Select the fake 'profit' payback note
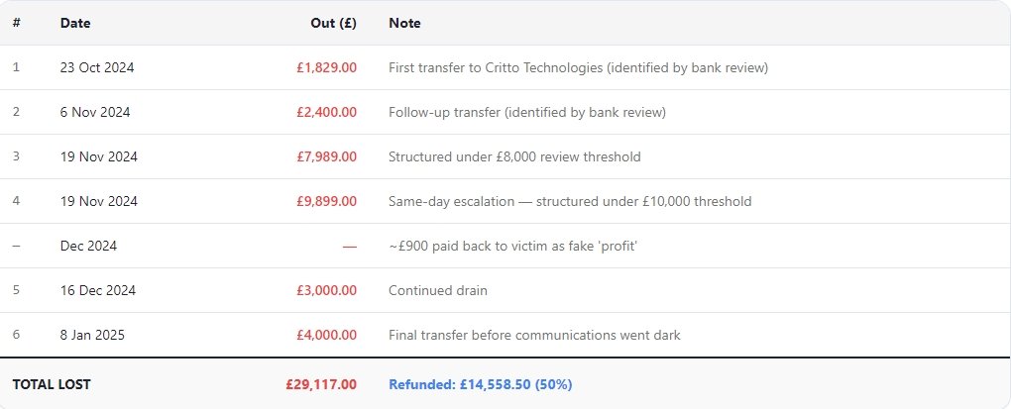The height and width of the screenshot is (409, 1011). (512, 246)
